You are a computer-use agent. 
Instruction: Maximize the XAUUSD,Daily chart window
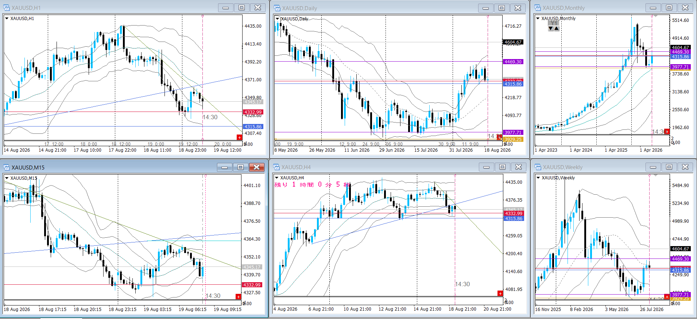pos(502,8)
